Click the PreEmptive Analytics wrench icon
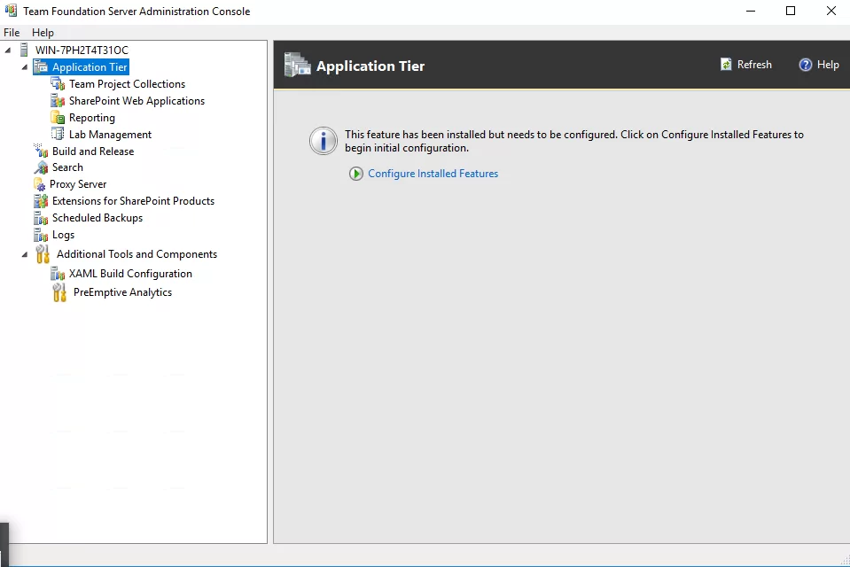This screenshot has width=850, height=567. pyautogui.click(x=59, y=292)
